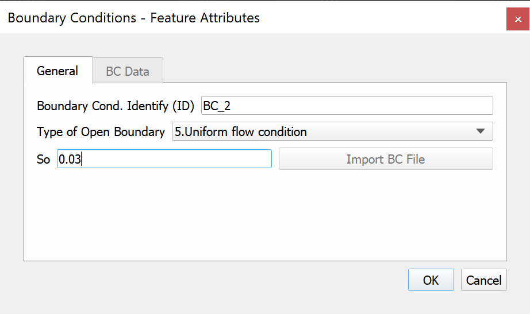Place cursor on the BC_2 text
The height and width of the screenshot is (314, 530).
point(217,106)
